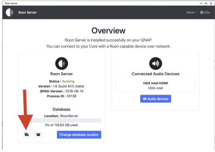Minimize the Roon Server window
The height and width of the screenshot is (152, 215).
point(201,3)
